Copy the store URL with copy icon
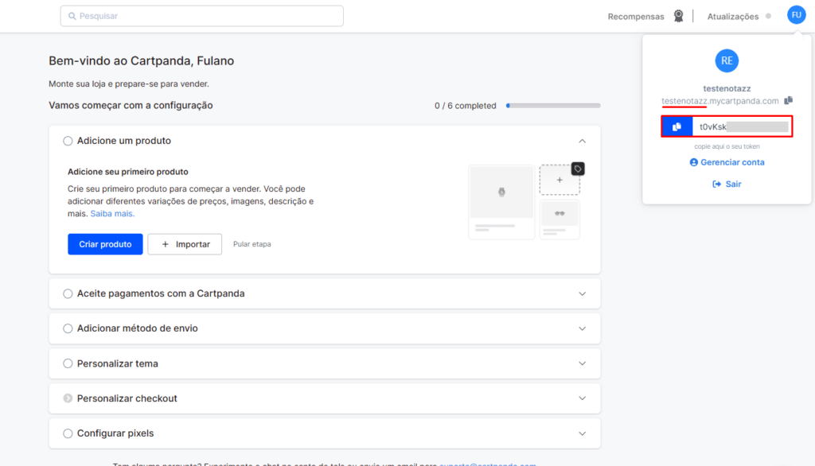Viewport: 815px width, 466px height. (x=789, y=100)
